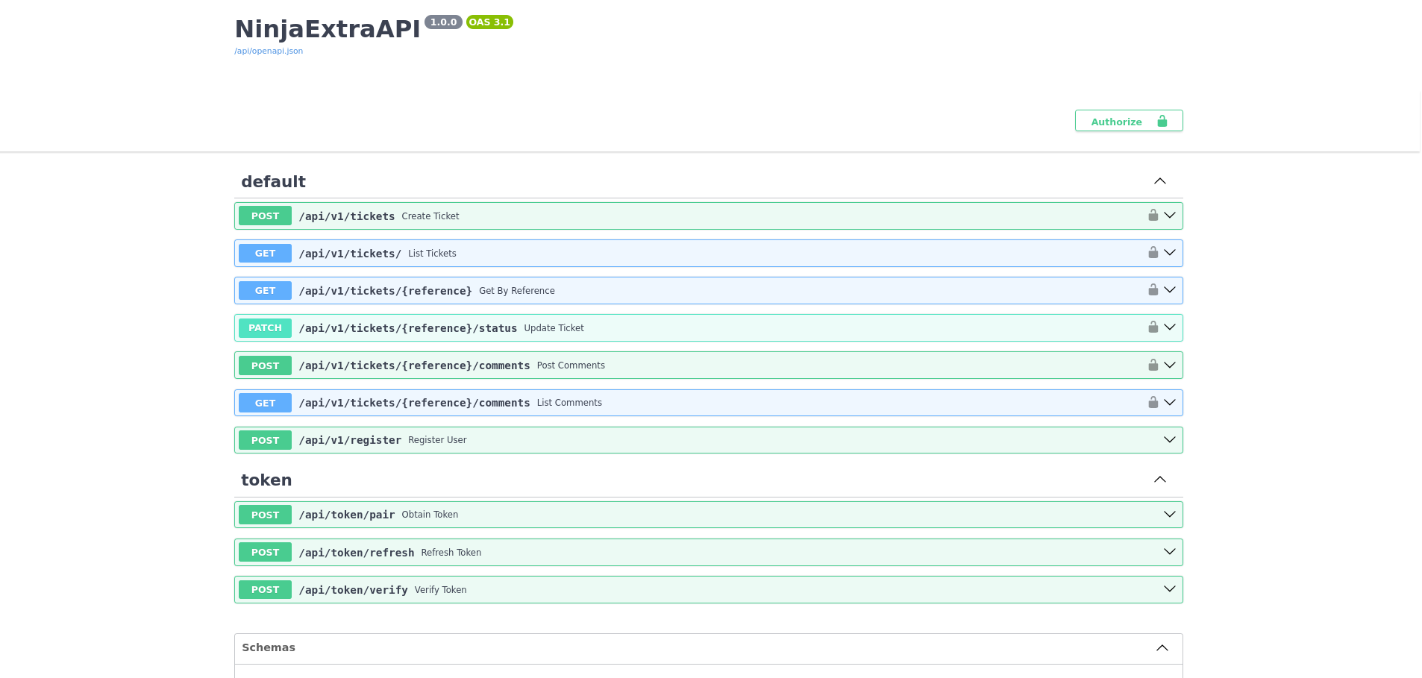Screen dimensions: 1422x678
Task: Click the 'Verify Token' description text
Action: [x=440, y=590]
